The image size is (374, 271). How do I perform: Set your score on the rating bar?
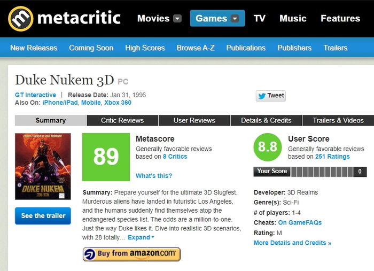tap(323, 172)
